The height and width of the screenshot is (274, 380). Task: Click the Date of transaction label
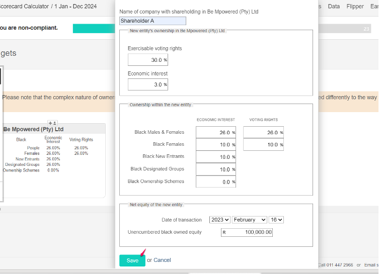[x=182, y=220]
